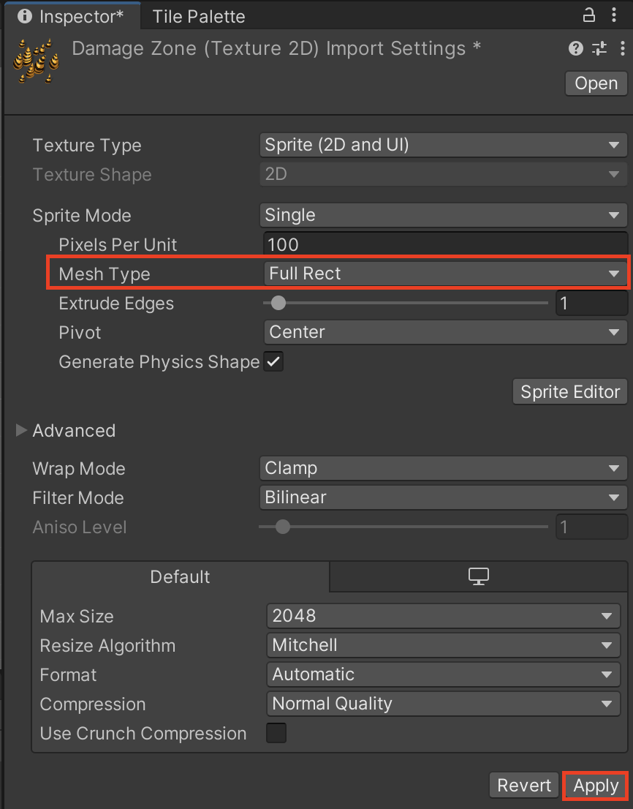The width and height of the screenshot is (633, 809).
Task: Open the Max Size dropdown
Action: [443, 616]
